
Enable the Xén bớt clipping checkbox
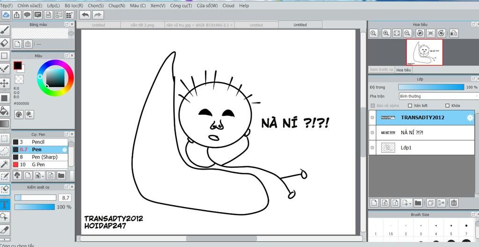click(x=410, y=106)
